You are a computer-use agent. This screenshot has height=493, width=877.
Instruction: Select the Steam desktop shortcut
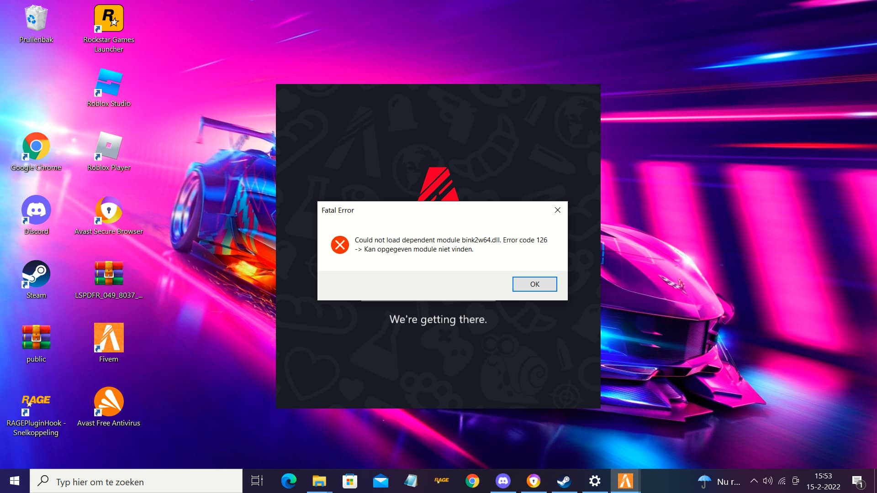coord(36,279)
